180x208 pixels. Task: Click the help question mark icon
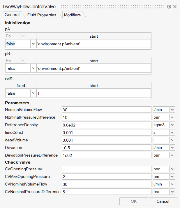point(169,6)
